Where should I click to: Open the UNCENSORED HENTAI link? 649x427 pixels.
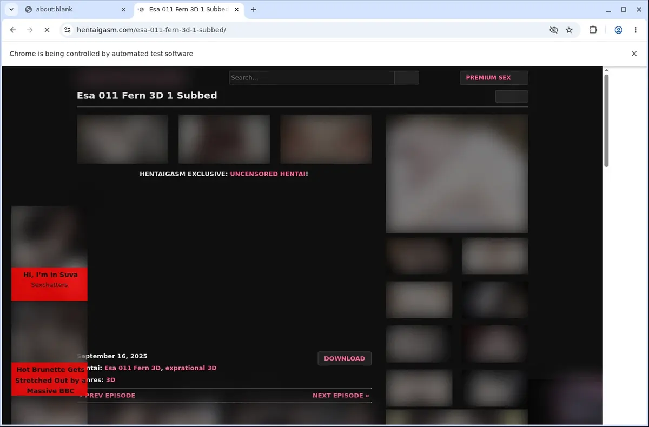coord(268,174)
